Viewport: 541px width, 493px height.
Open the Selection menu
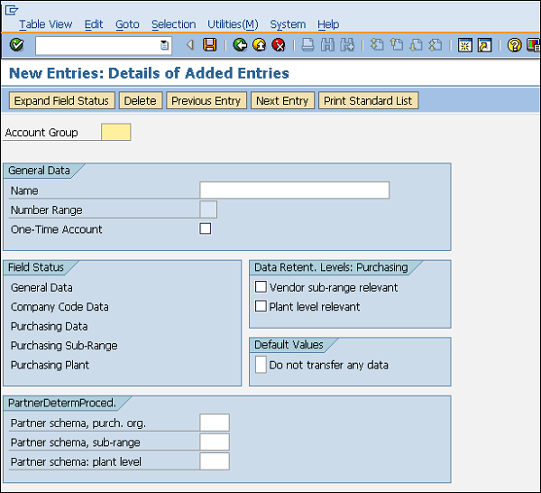click(x=173, y=24)
